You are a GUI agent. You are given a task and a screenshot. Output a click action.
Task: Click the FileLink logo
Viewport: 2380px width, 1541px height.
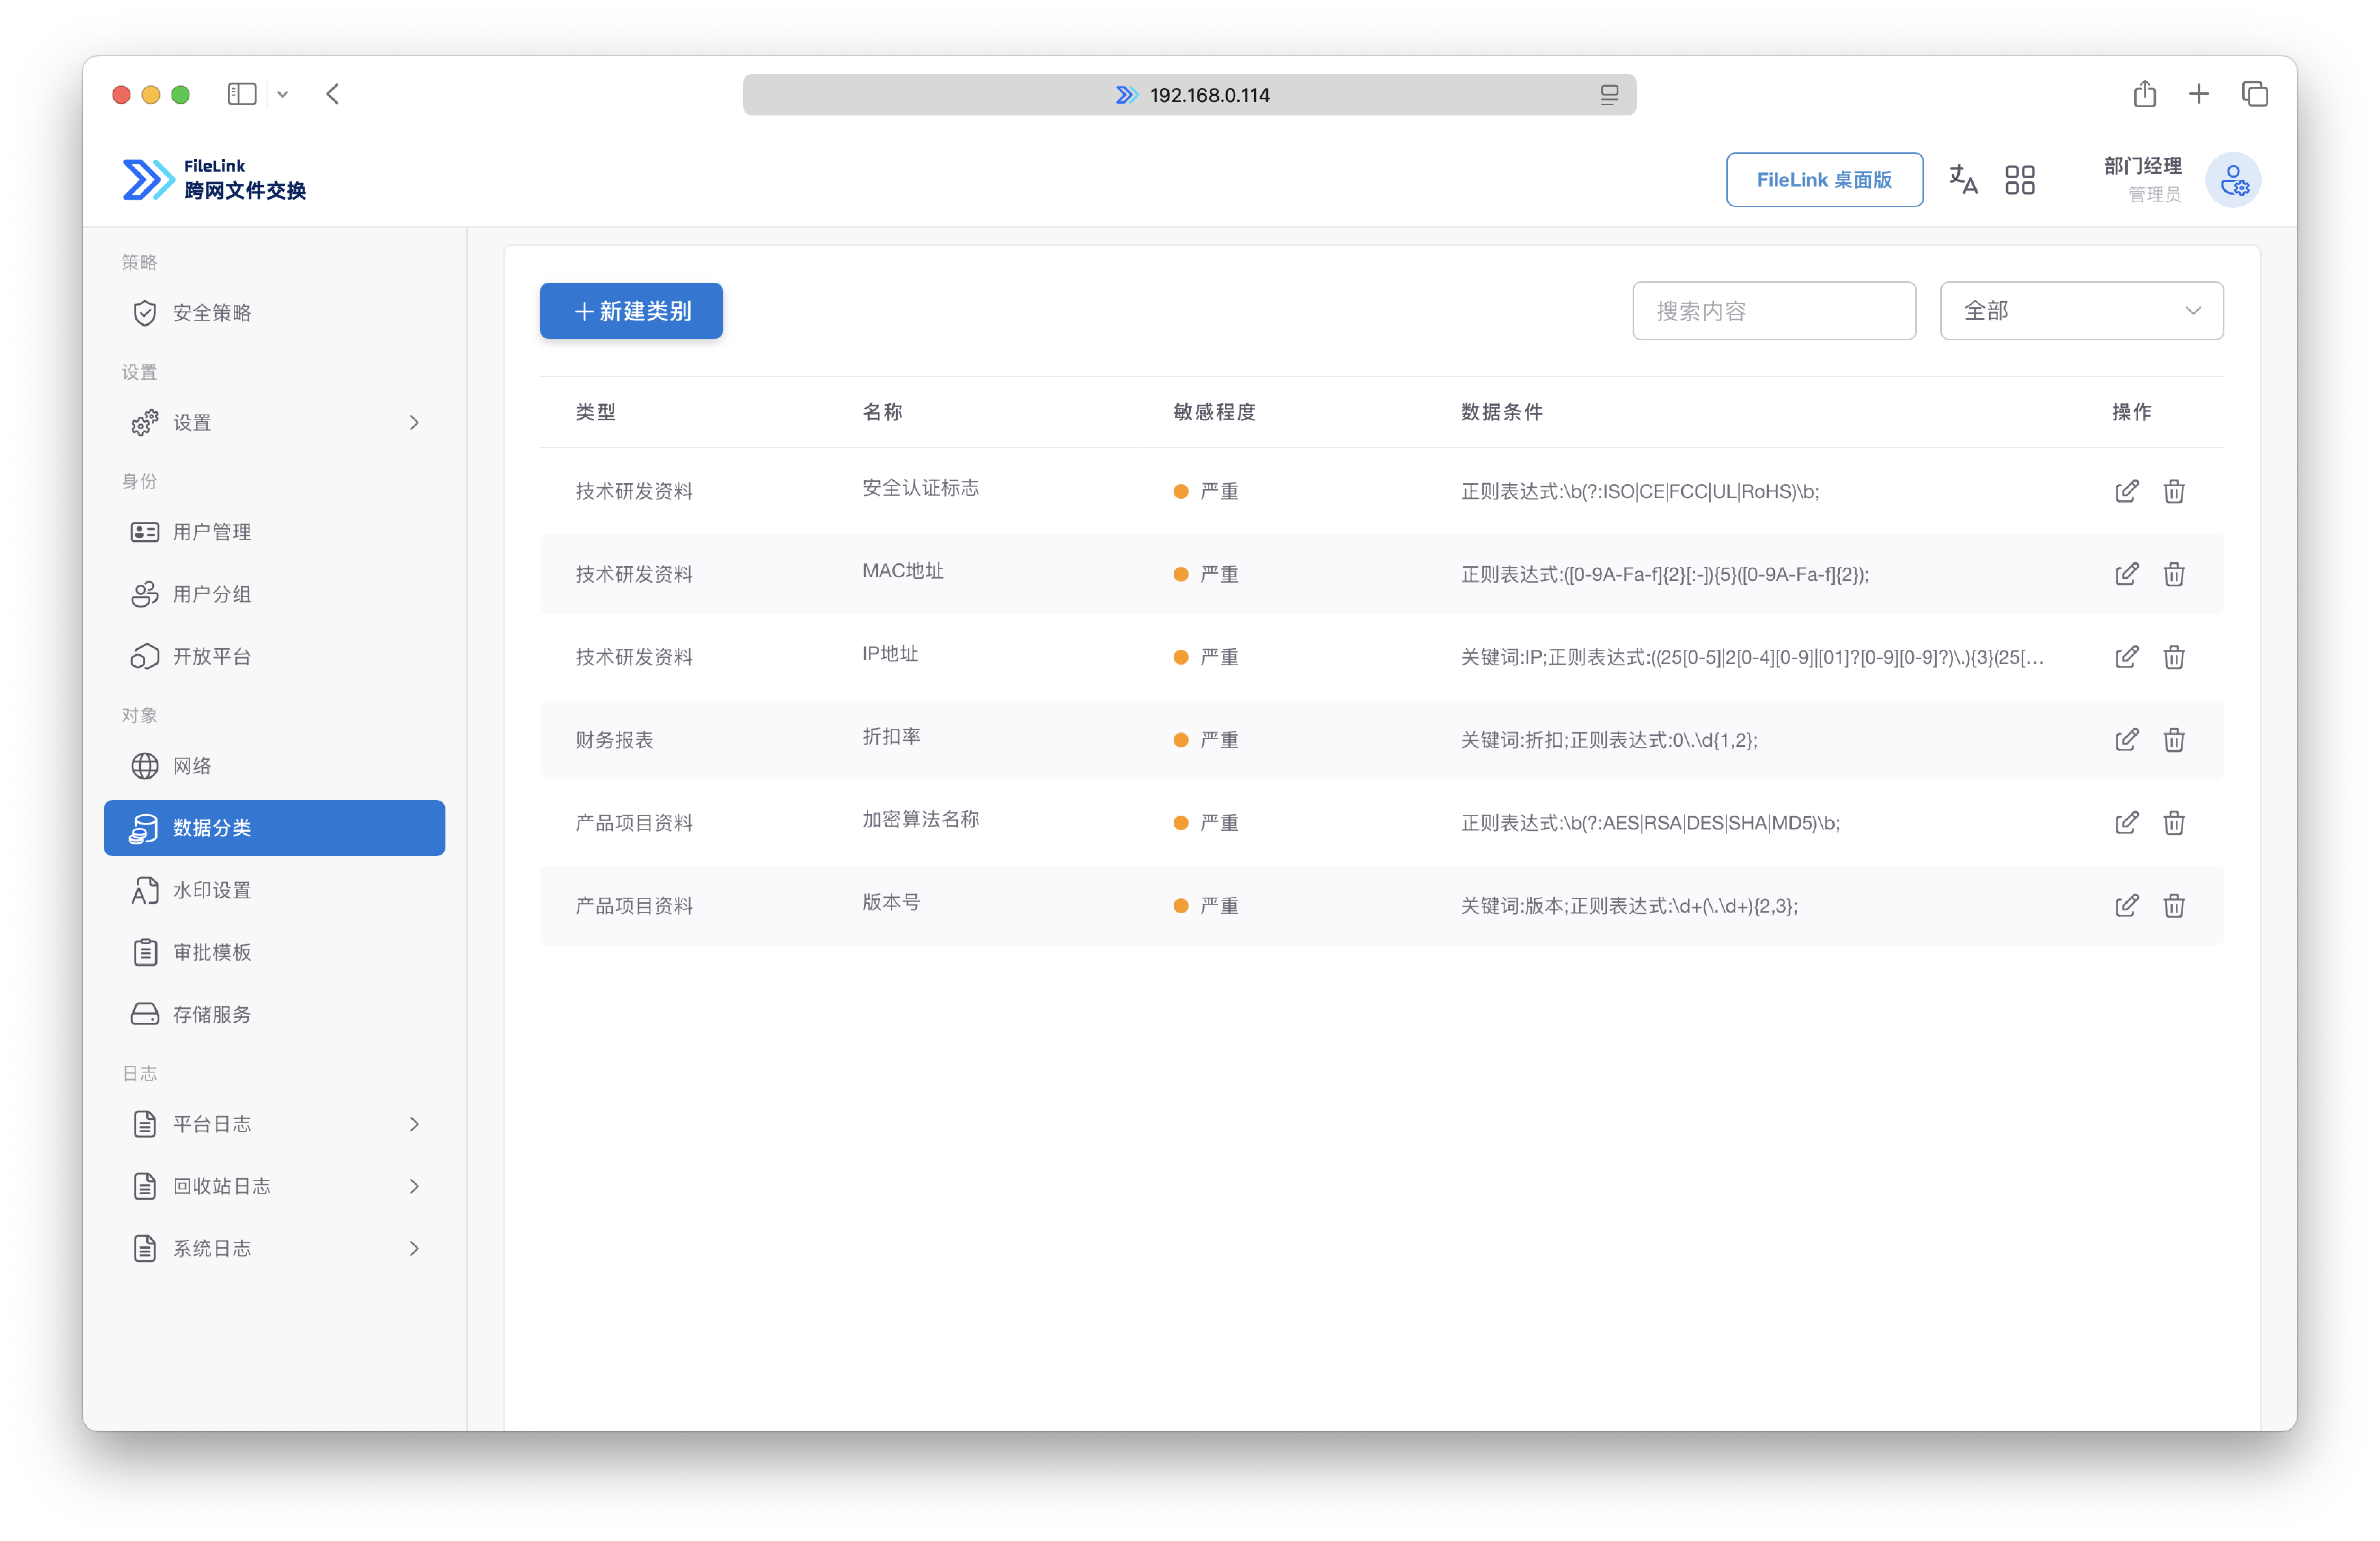coord(214,180)
